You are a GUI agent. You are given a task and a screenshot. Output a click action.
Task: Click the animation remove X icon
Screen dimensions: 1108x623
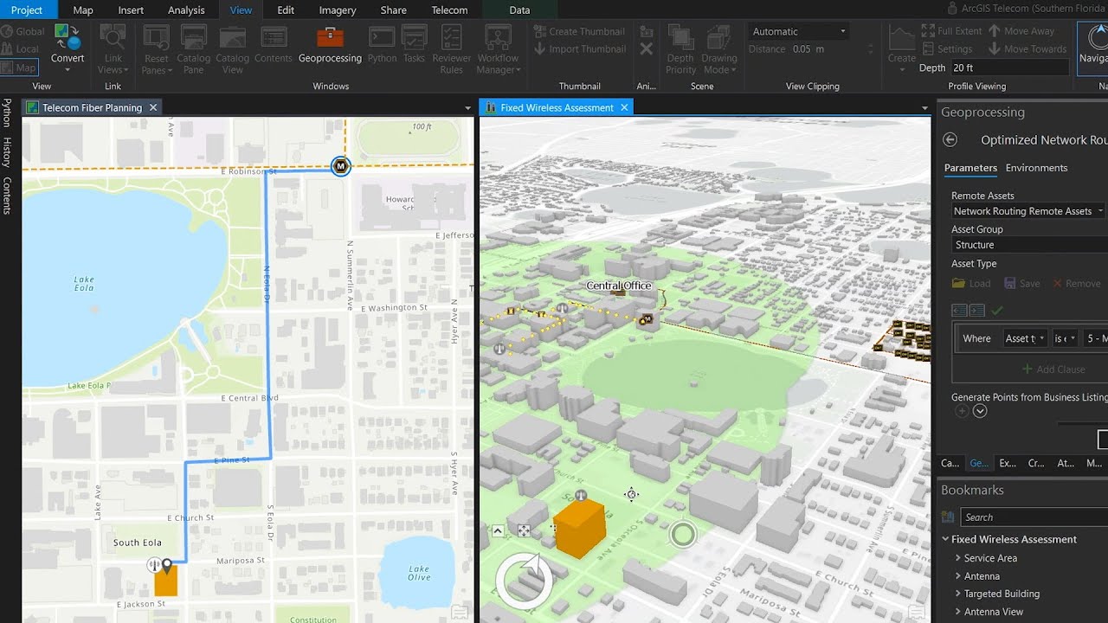[x=646, y=49]
